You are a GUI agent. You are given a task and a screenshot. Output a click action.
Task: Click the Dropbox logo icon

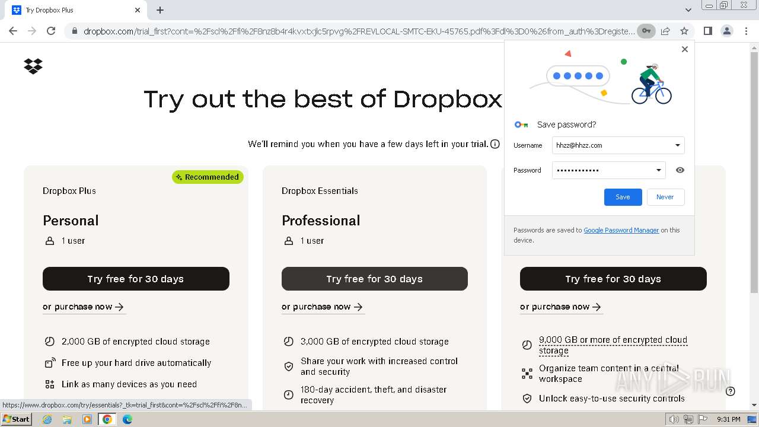click(33, 66)
